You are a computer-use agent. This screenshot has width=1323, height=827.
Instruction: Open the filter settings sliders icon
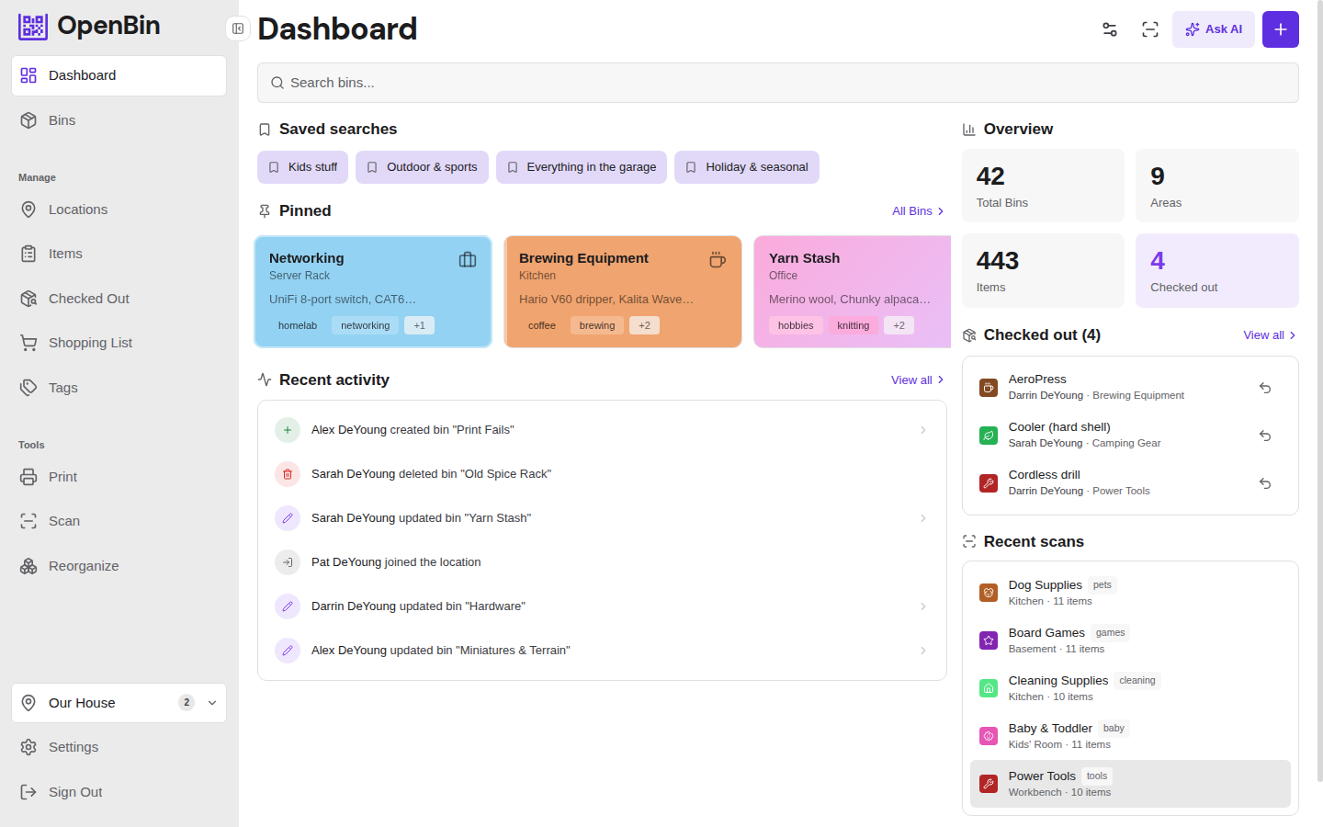[1110, 29]
